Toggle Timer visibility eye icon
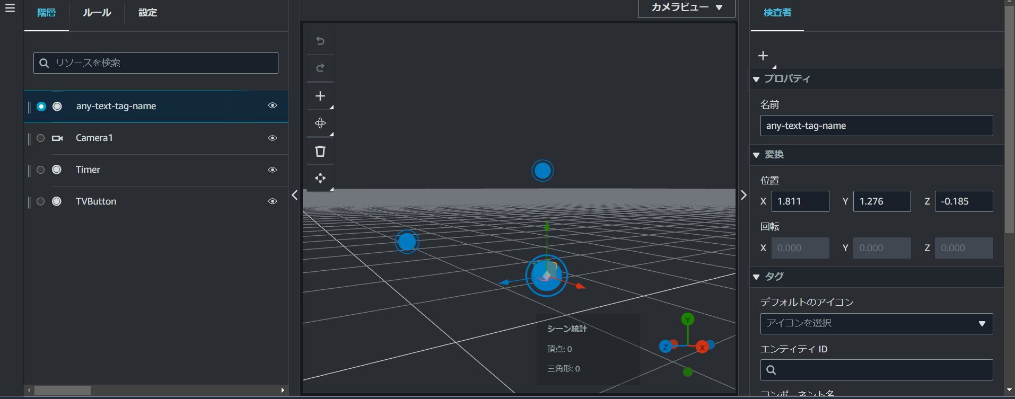 [273, 170]
